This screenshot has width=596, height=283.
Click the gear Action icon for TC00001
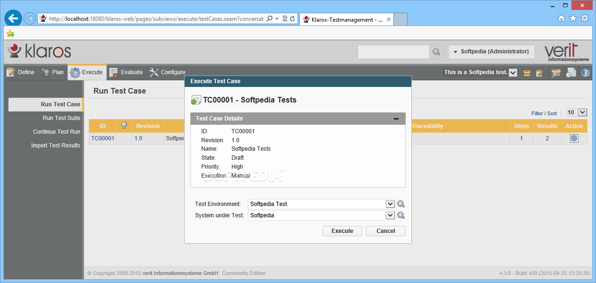pos(574,138)
